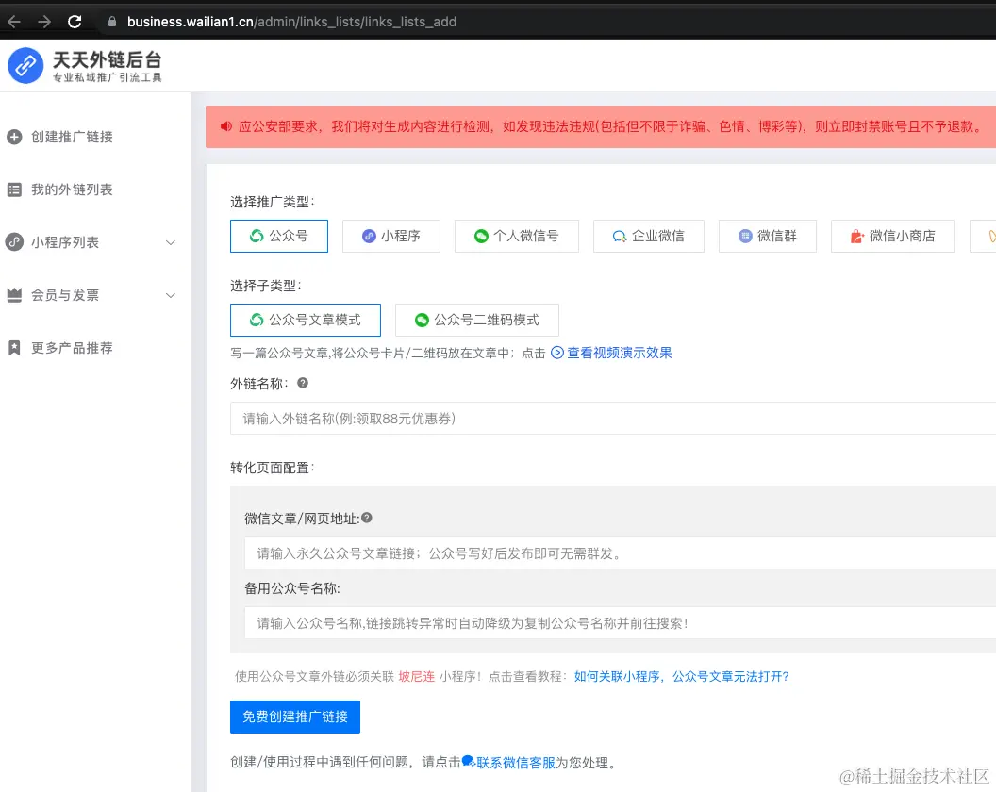Click the help icon next to 外链名称

[303, 383]
